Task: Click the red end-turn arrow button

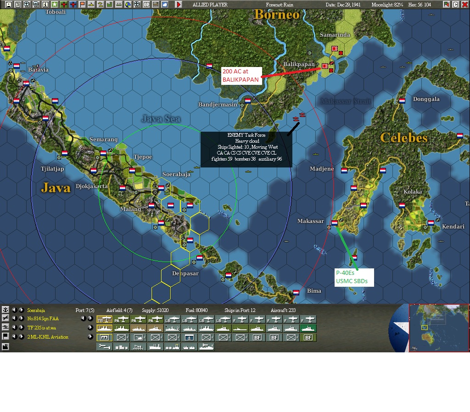Action: click(179, 5)
